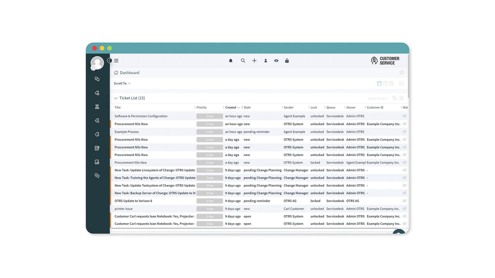The height and width of the screenshot is (278, 495).
Task: Open the notifications bell icon
Action: click(x=231, y=61)
